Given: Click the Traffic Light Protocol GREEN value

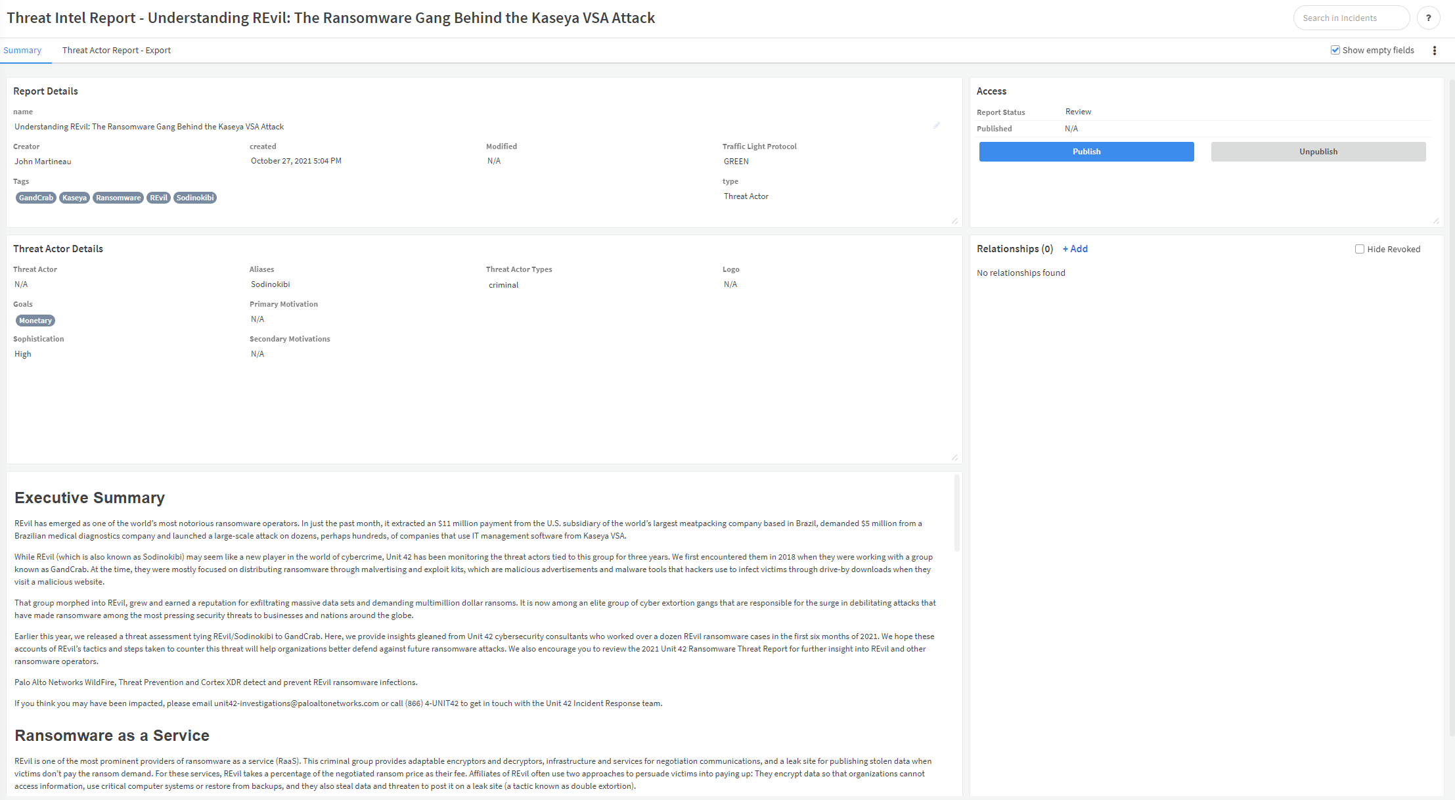Looking at the screenshot, I should pos(736,162).
